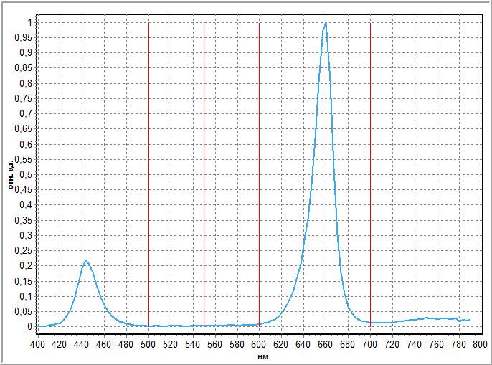Select the "1" y-axis tick label
The width and height of the screenshot is (492, 365).
coord(29,23)
